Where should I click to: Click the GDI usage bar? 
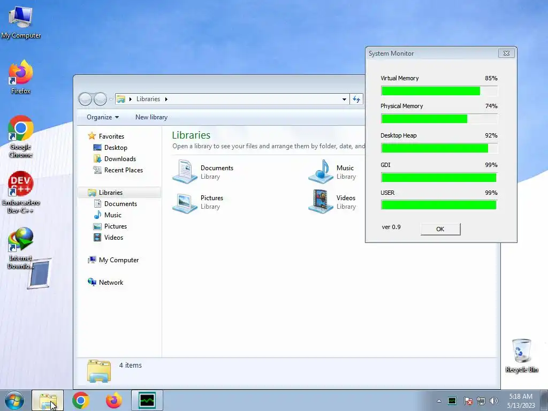point(439,178)
